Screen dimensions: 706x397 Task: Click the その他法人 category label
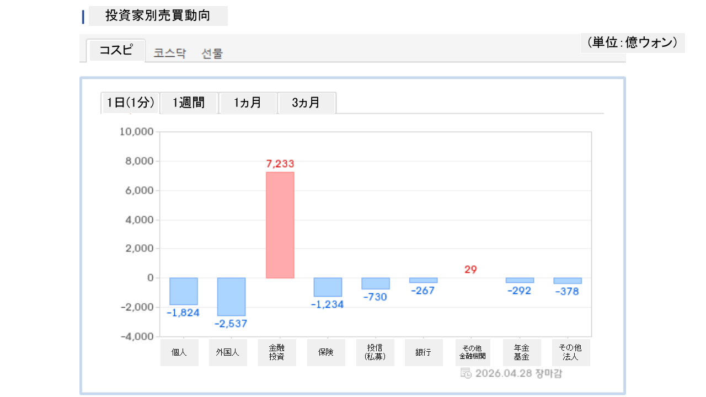(570, 352)
